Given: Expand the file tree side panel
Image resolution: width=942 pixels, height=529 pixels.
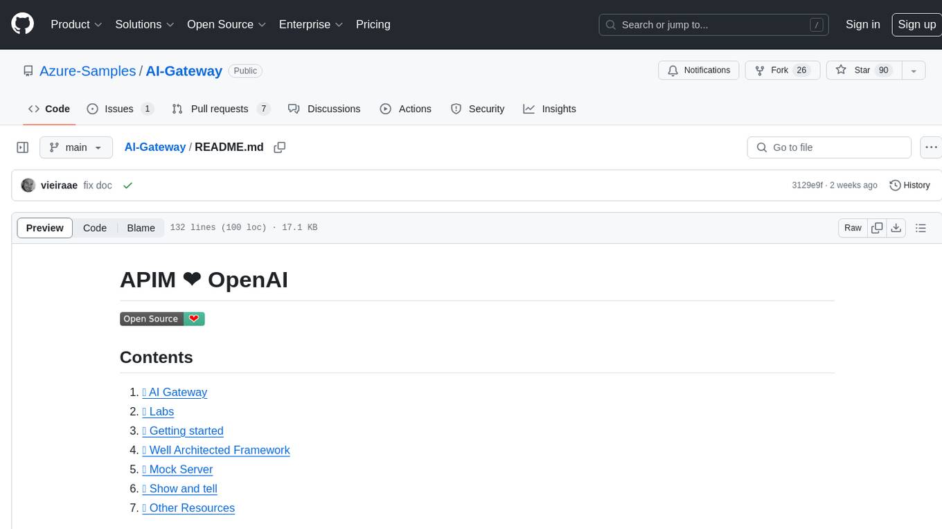Looking at the screenshot, I should pos(23,147).
